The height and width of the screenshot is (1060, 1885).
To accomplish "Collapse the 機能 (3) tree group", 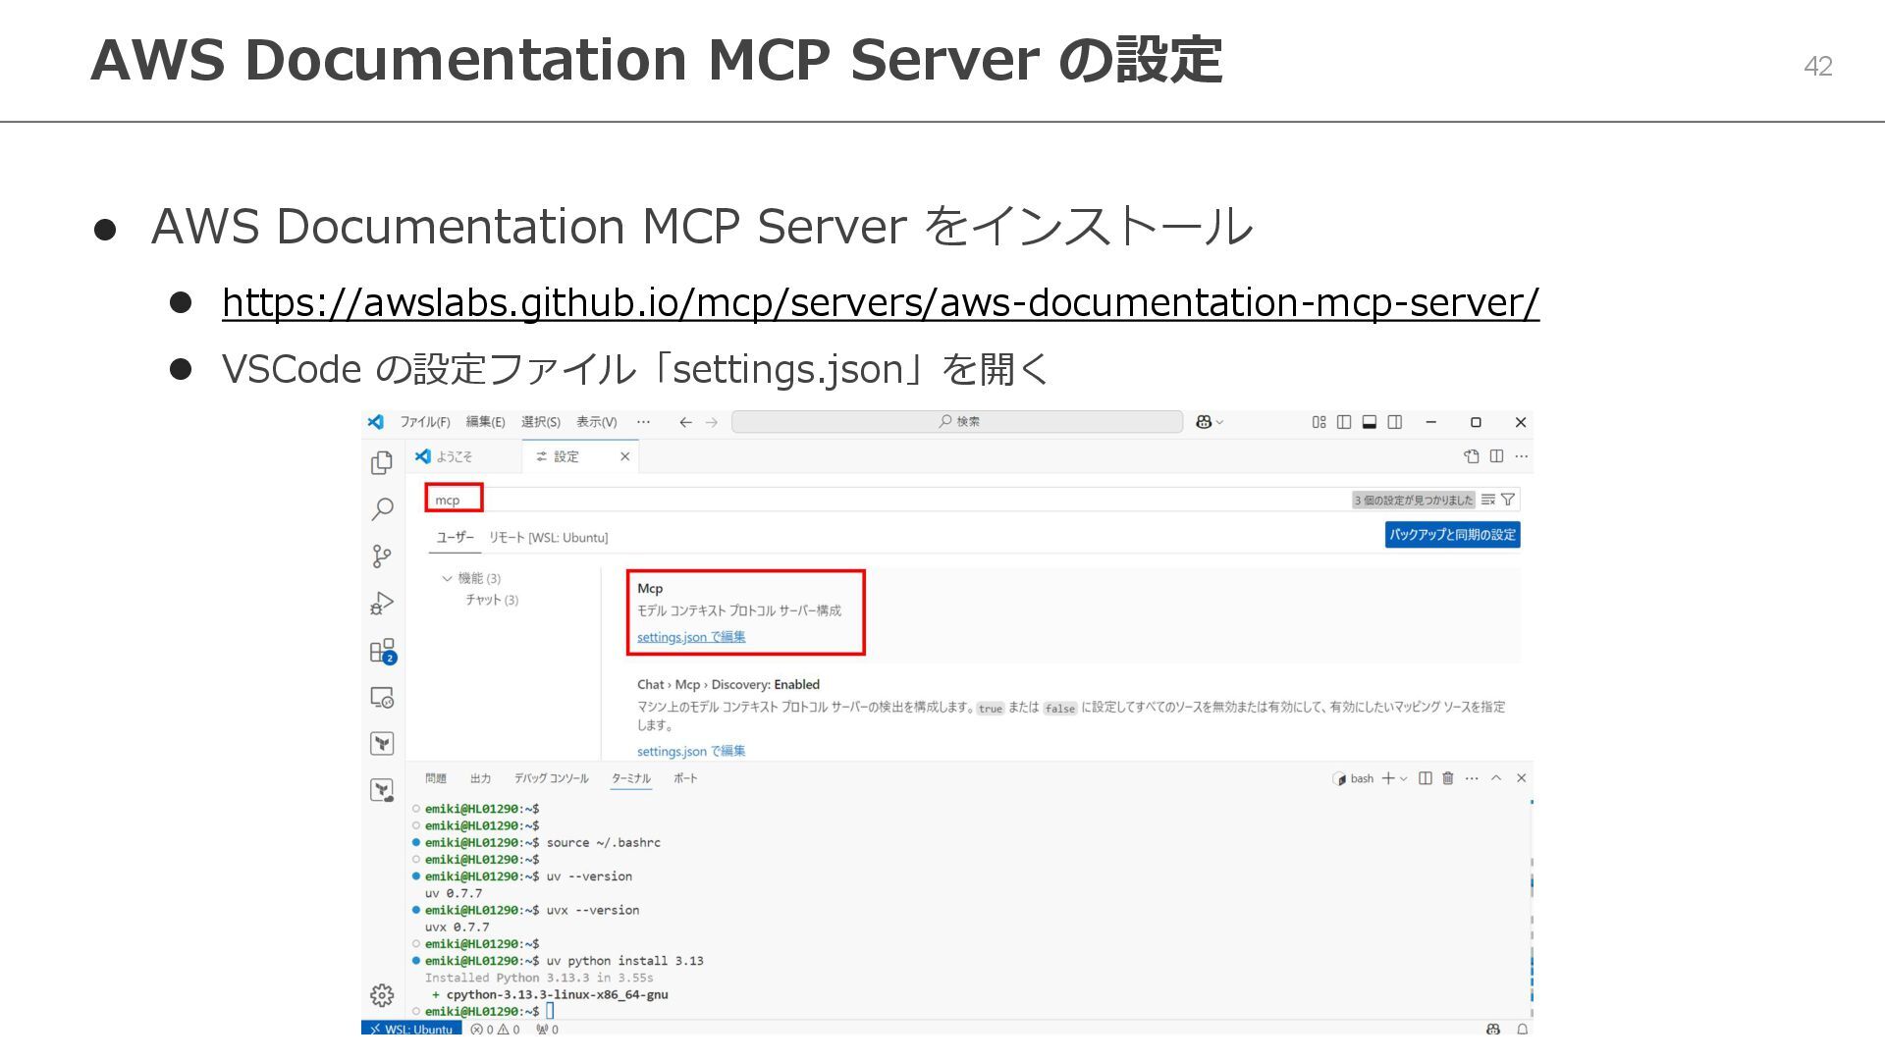I will tap(448, 578).
